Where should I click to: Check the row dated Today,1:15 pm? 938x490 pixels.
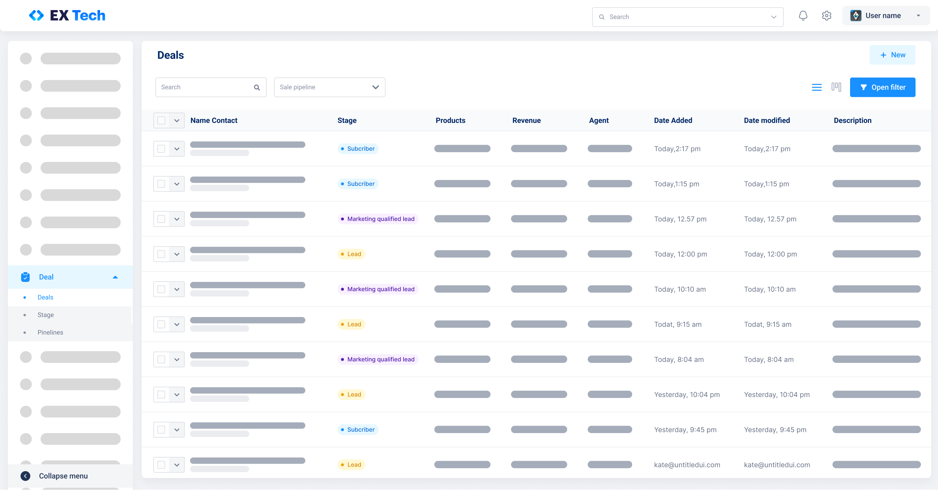coord(161,184)
